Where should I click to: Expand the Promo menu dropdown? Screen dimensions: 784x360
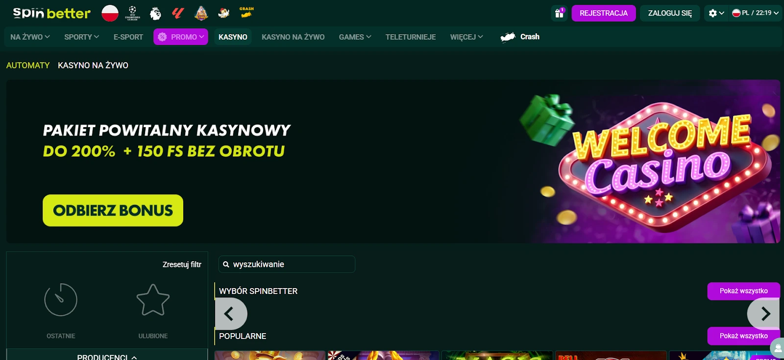(x=181, y=37)
